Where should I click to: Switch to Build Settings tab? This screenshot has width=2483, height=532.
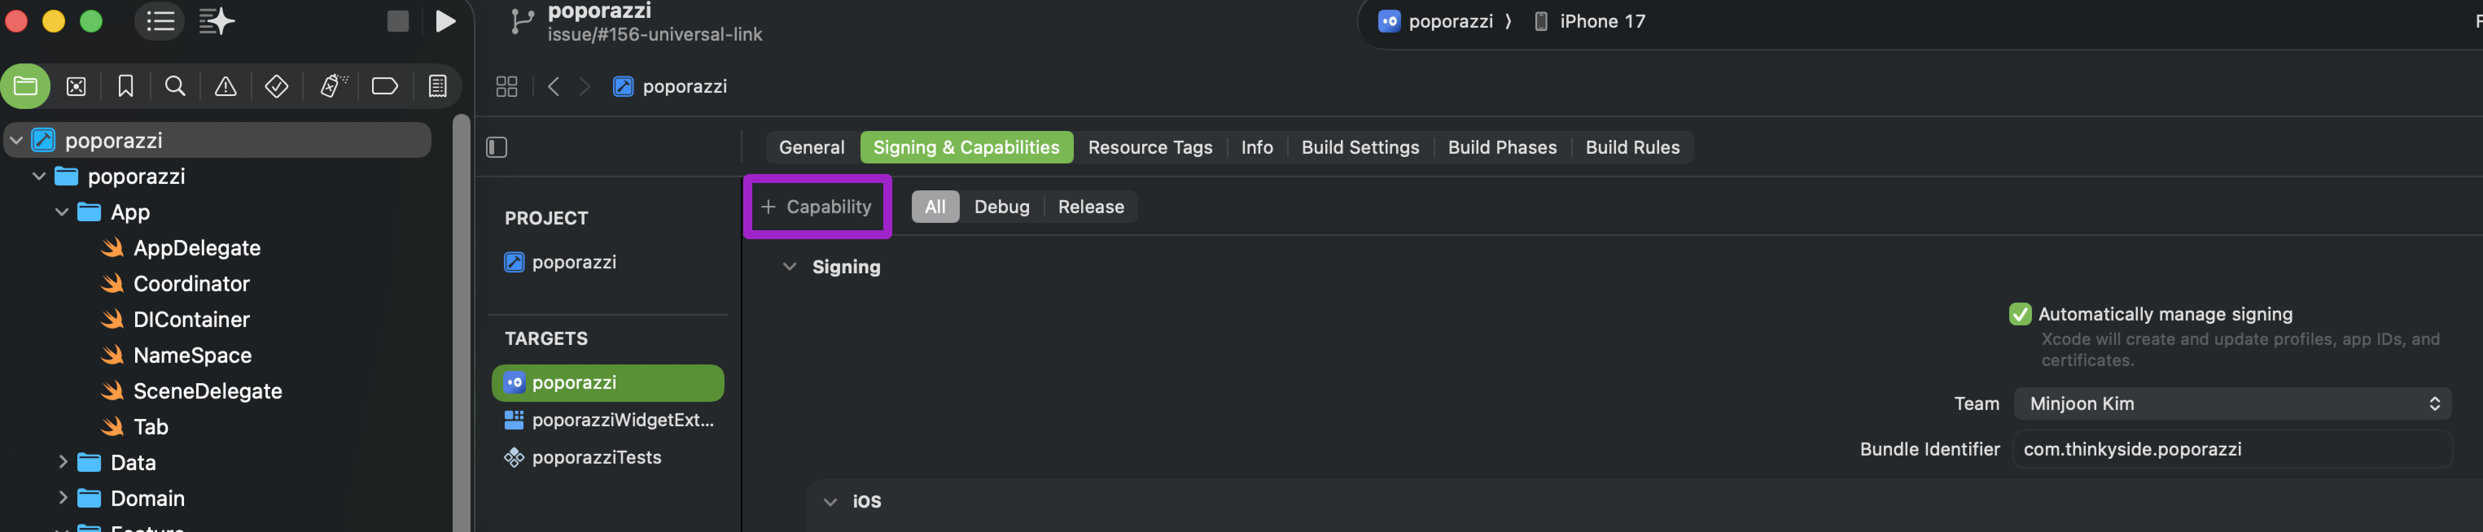coord(1359,148)
